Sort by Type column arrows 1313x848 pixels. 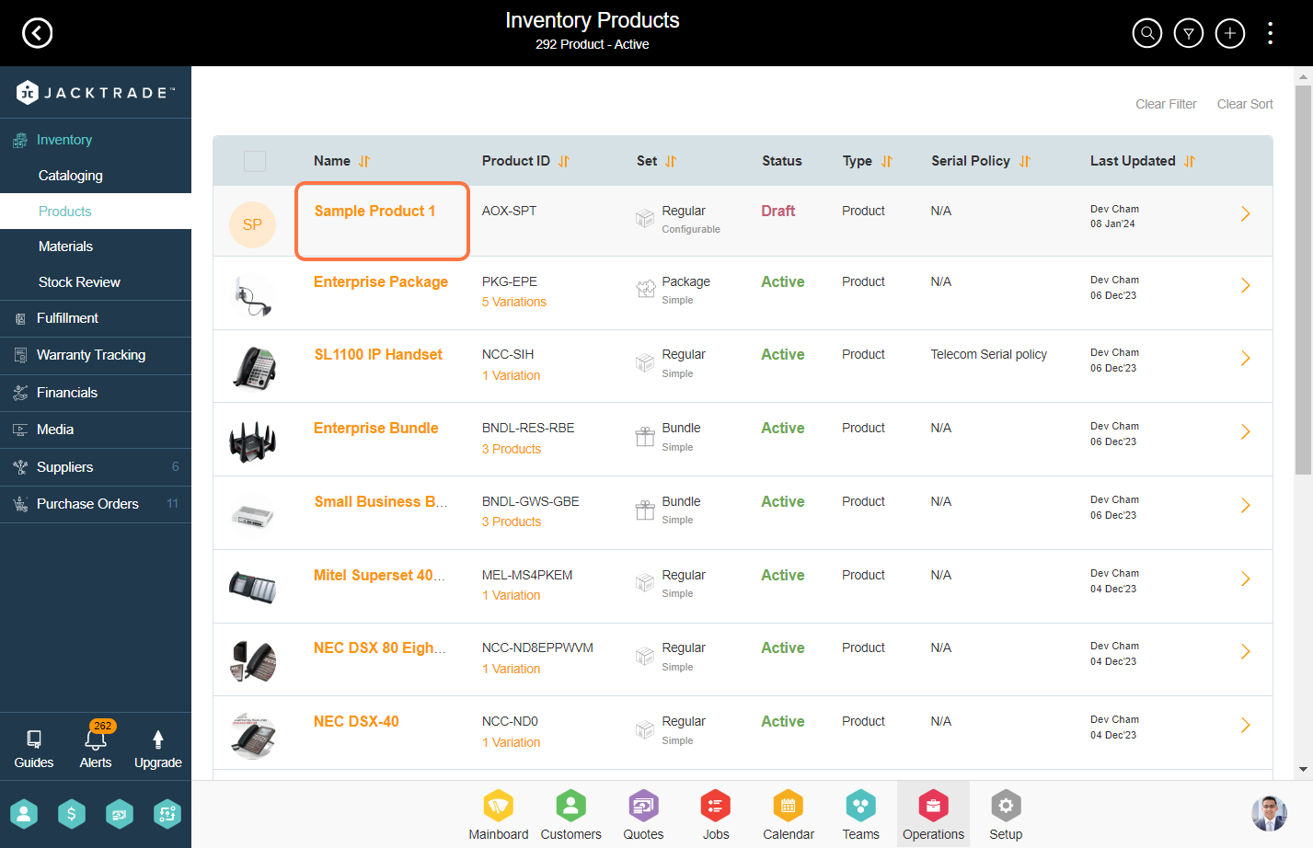pyautogui.click(x=887, y=161)
